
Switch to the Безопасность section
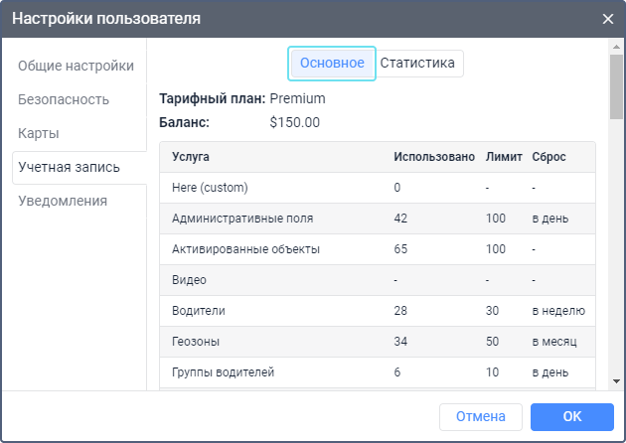pyautogui.click(x=64, y=99)
